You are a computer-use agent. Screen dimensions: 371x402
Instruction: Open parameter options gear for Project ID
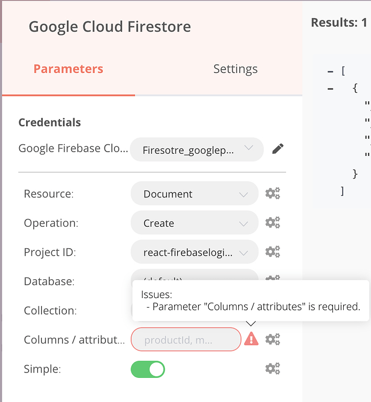(x=273, y=251)
